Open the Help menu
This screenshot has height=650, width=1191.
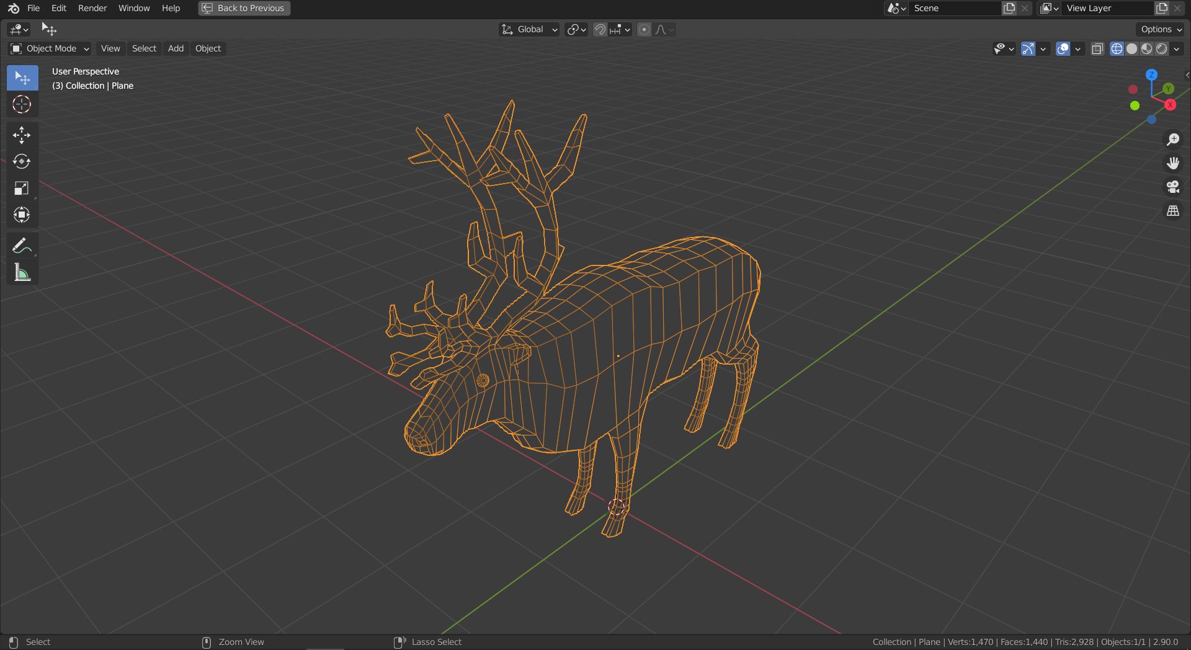171,8
